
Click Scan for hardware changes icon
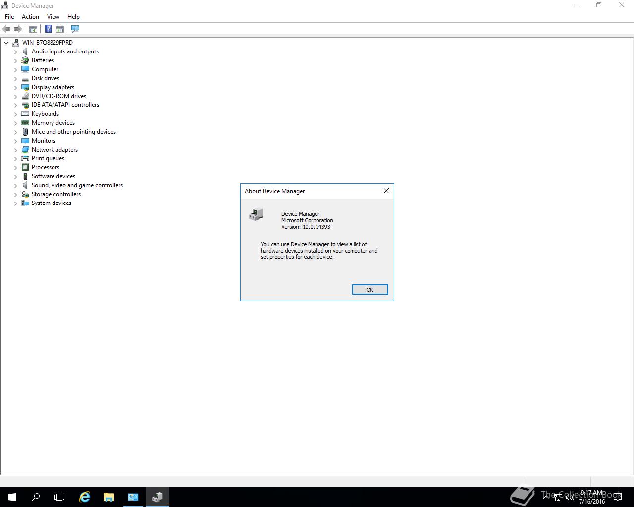coord(75,29)
